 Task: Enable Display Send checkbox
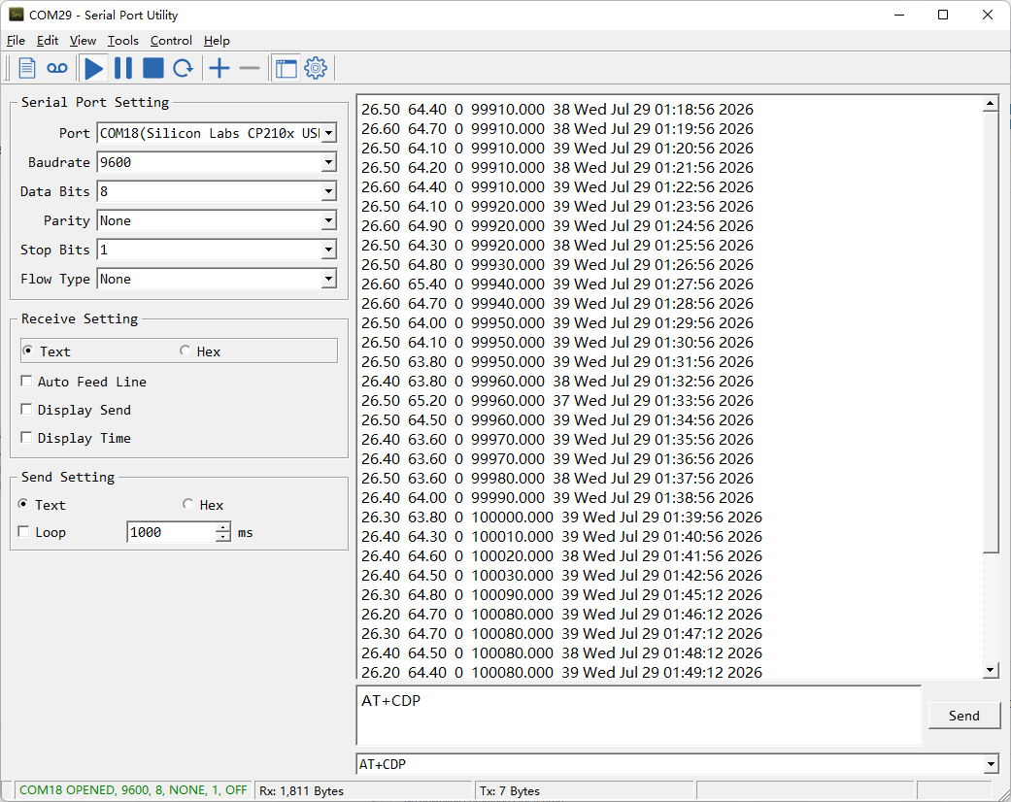coord(26,410)
